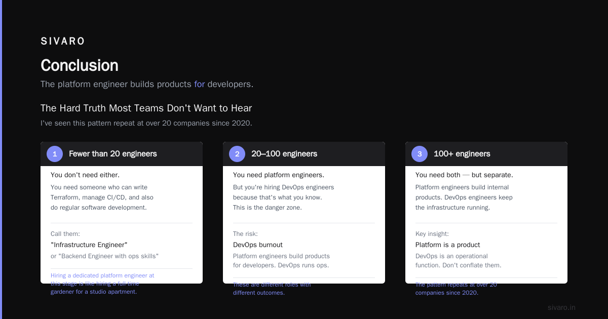Click 'This is the danger zone.' line
Screen dimensions: 608x319
coord(268,208)
